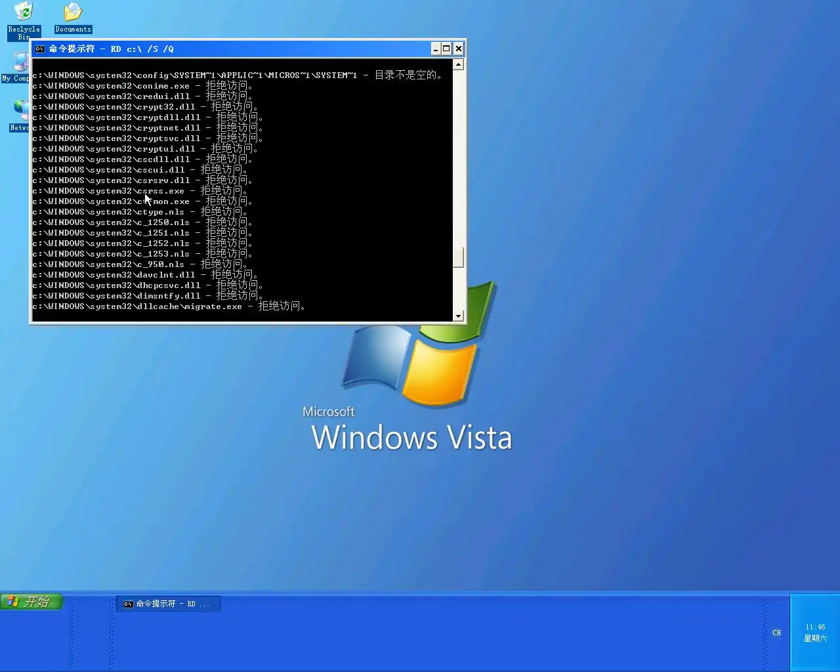Maximize the command prompt window

pos(447,49)
